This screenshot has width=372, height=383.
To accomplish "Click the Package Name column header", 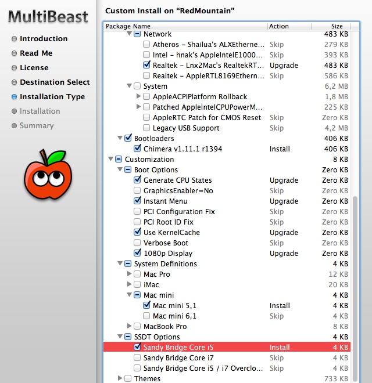I will pyautogui.click(x=185, y=26).
